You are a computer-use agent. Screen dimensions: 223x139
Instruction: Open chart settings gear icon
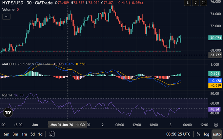click(216, 125)
